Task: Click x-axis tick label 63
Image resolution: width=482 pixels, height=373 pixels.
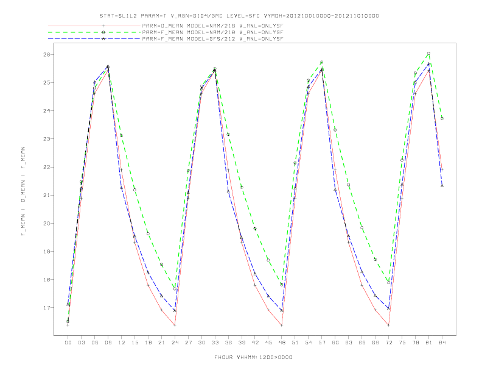Action: pos(349,343)
